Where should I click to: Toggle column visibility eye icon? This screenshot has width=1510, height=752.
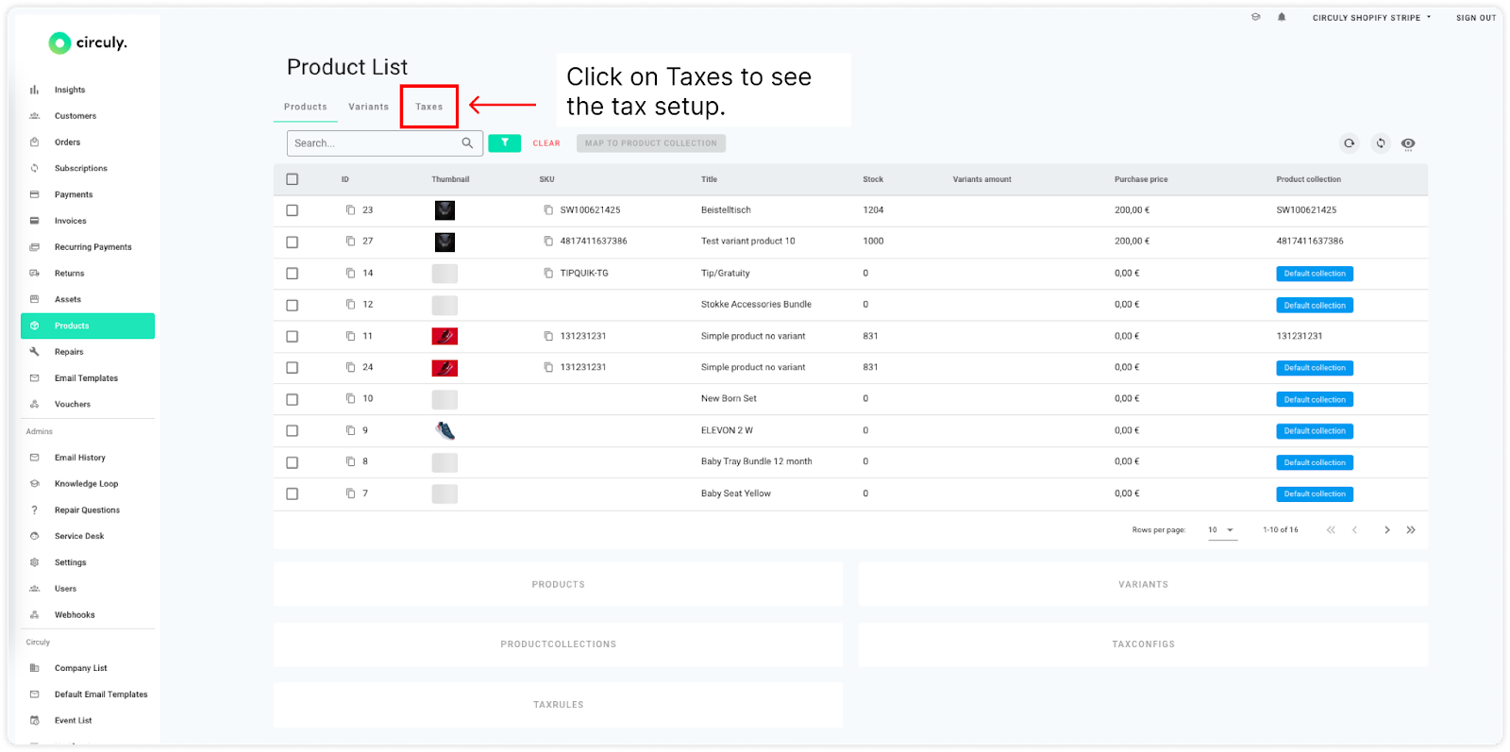[1408, 143]
